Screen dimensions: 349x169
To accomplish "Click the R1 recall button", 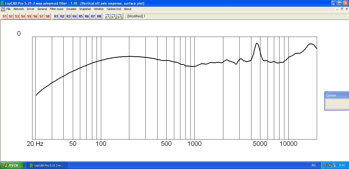I will (56, 16).
